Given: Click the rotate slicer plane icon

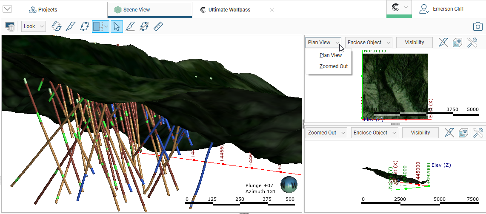Looking at the screenshot, I should (56, 26).
